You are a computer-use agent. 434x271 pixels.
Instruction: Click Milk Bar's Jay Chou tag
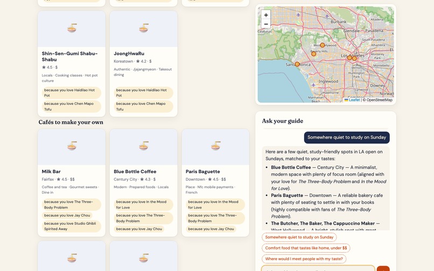point(67,216)
